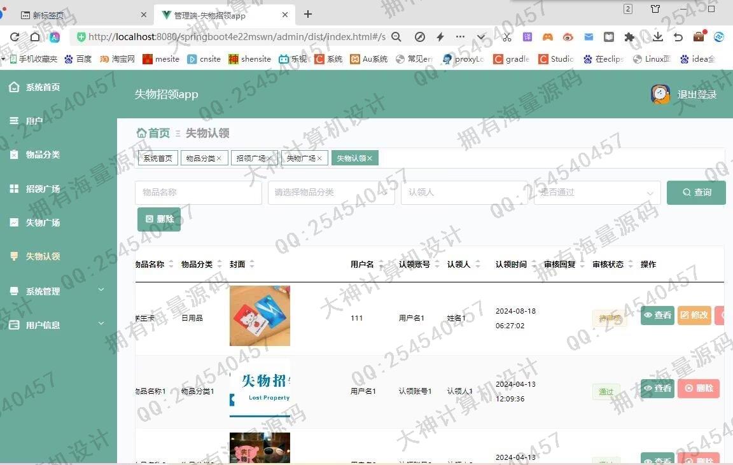Click the browser address bar URL
Viewport: 733px width, 465px height.
237,37
